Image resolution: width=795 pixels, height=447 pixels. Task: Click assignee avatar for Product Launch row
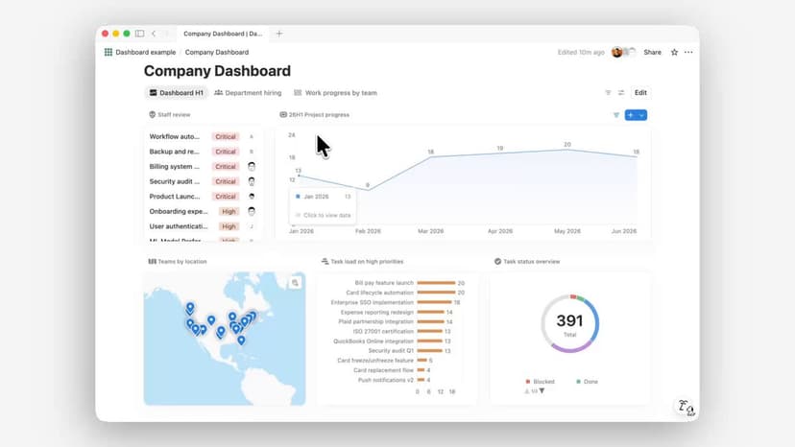[252, 196]
